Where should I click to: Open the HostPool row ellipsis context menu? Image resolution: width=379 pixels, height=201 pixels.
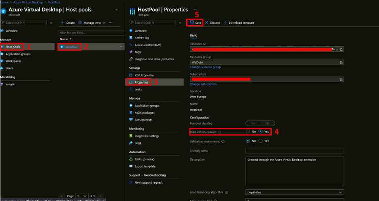tap(122, 47)
